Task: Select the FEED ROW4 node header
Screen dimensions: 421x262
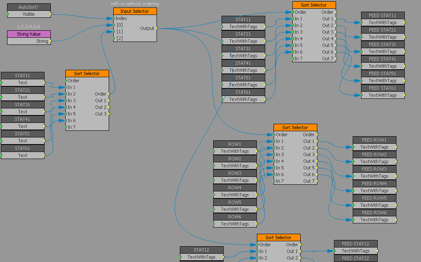Action: click(374, 184)
